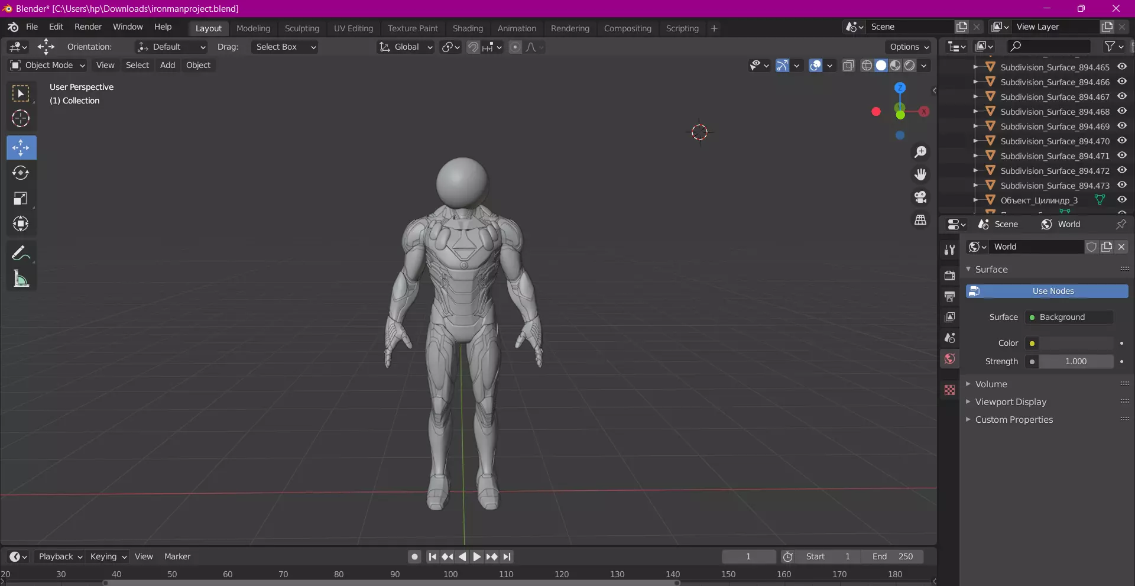Hide Объект_Цилиндр_3 in outliner

pos(1122,200)
